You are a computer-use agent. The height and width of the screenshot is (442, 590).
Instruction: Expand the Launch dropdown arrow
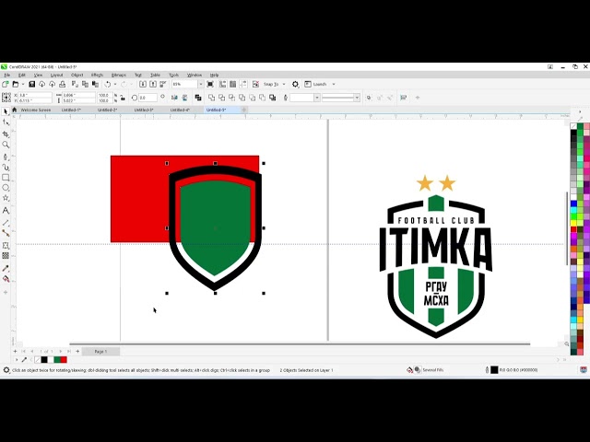click(x=334, y=84)
